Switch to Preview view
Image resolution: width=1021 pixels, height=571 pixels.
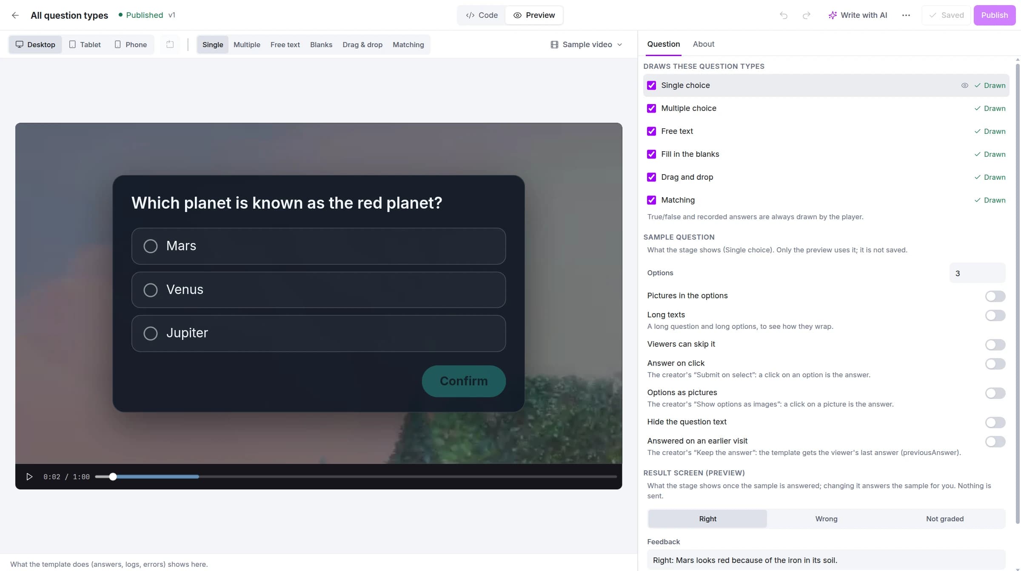[x=534, y=15]
